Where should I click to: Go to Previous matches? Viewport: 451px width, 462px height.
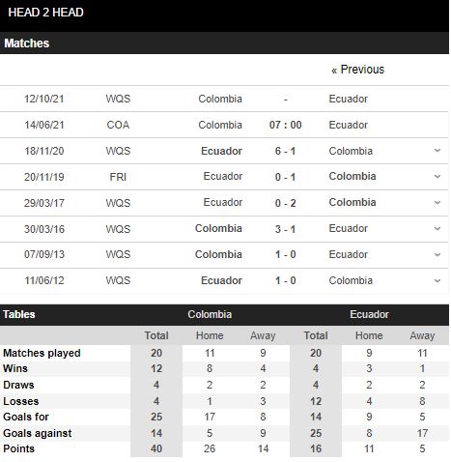pos(357,70)
